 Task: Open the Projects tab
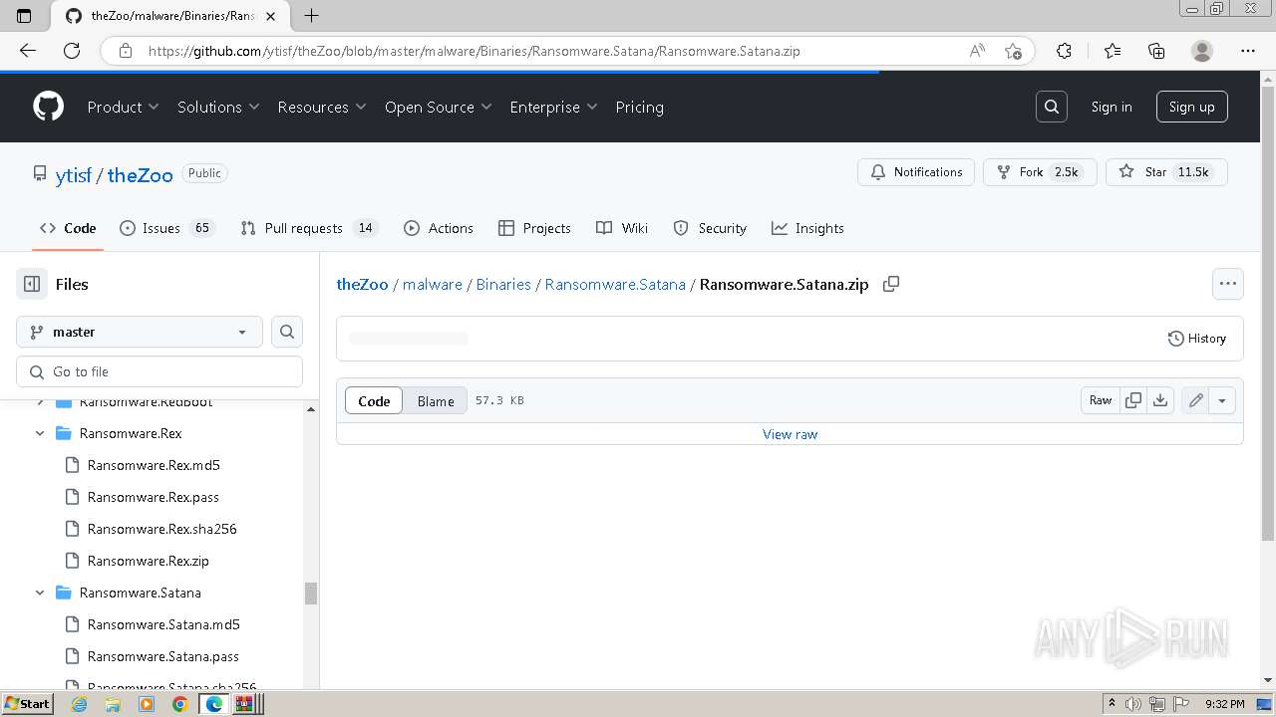534,228
